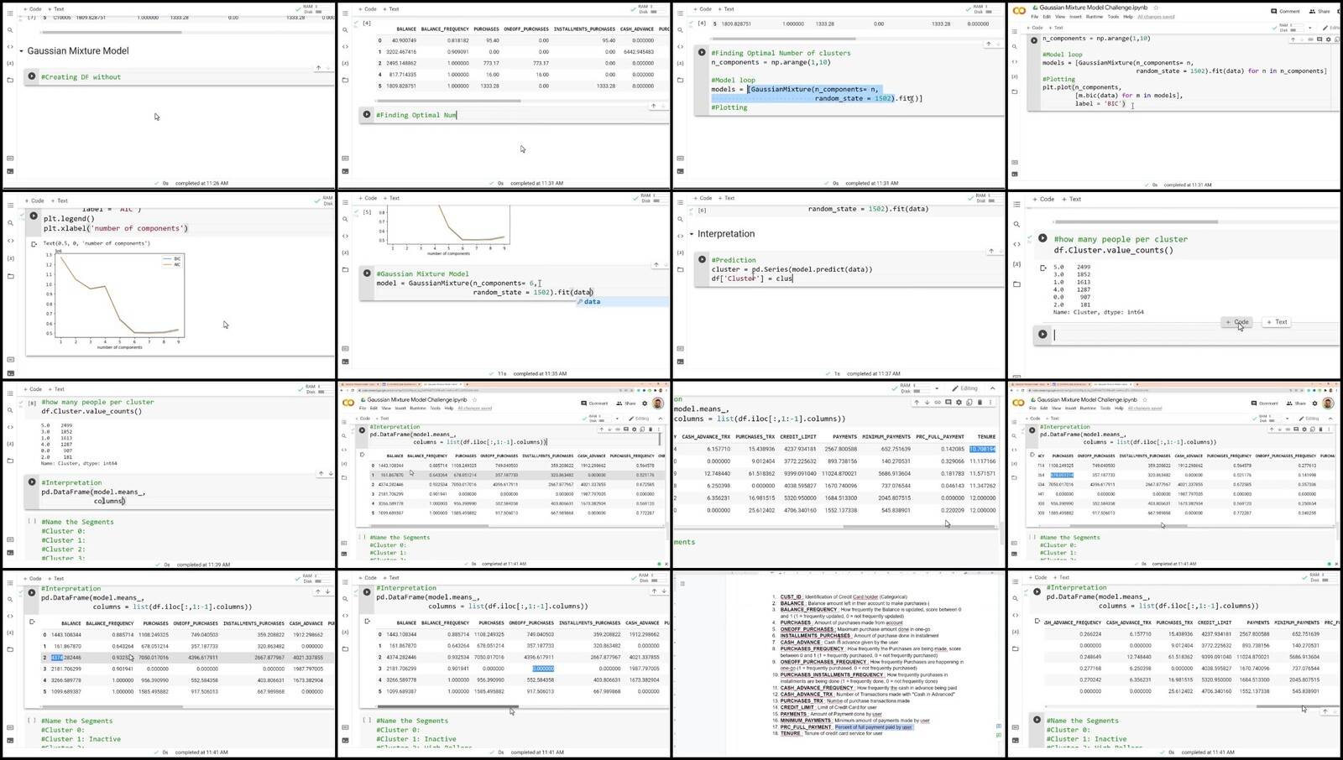Collapse the Interpretation section heading
The image size is (1343, 760).
(x=692, y=234)
